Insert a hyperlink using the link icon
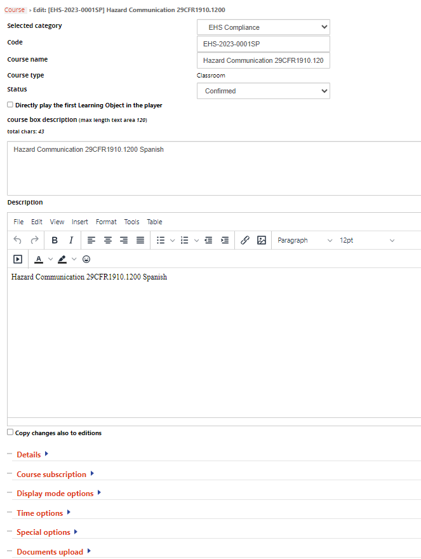 (x=245, y=240)
